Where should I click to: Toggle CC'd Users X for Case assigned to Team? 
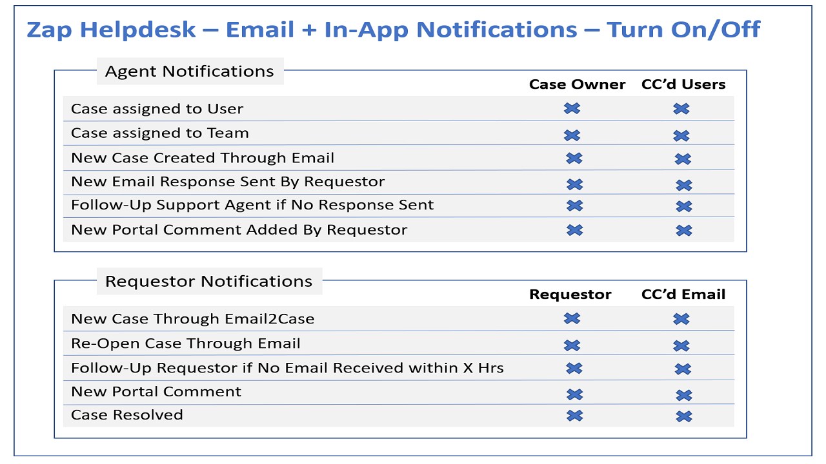681,136
